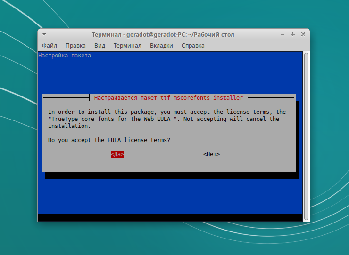Open the Правка menu
Screen dimensions: 349x255
[75, 46]
